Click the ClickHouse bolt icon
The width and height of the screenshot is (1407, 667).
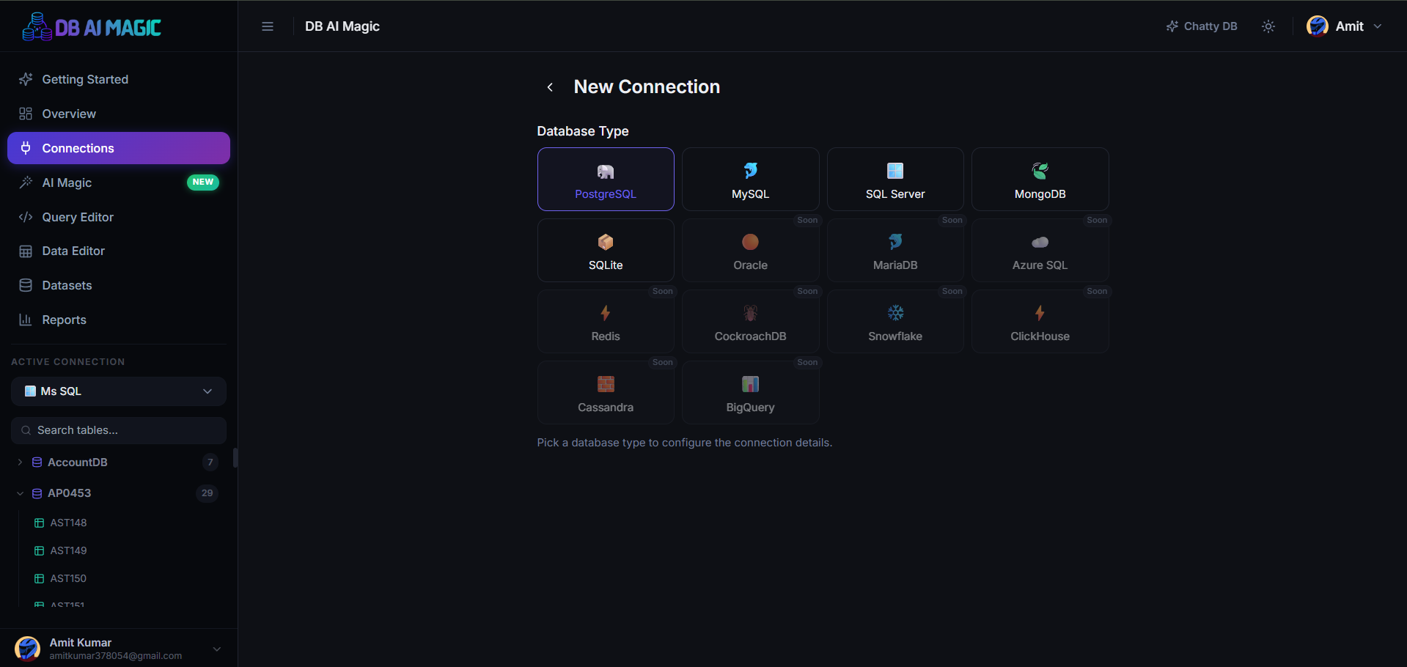1040,313
